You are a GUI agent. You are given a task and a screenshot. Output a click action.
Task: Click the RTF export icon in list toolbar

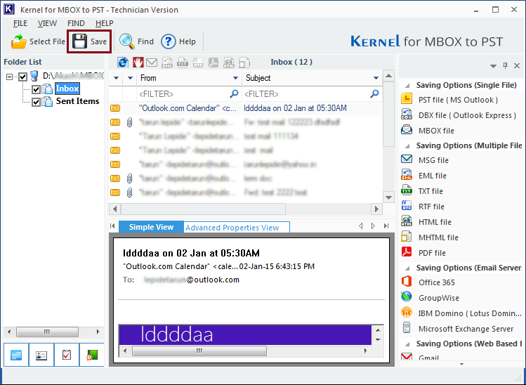198,63
